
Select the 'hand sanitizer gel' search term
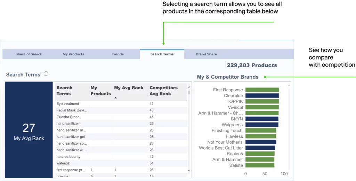coord(71,137)
